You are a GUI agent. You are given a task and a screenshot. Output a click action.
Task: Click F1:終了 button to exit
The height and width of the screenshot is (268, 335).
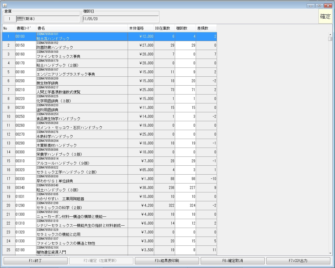[36, 261]
